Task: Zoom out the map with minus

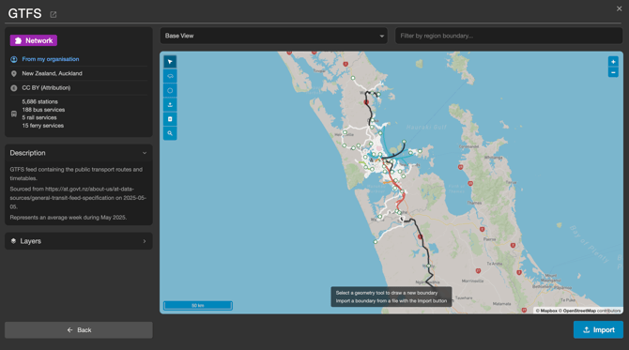Action: tap(613, 72)
